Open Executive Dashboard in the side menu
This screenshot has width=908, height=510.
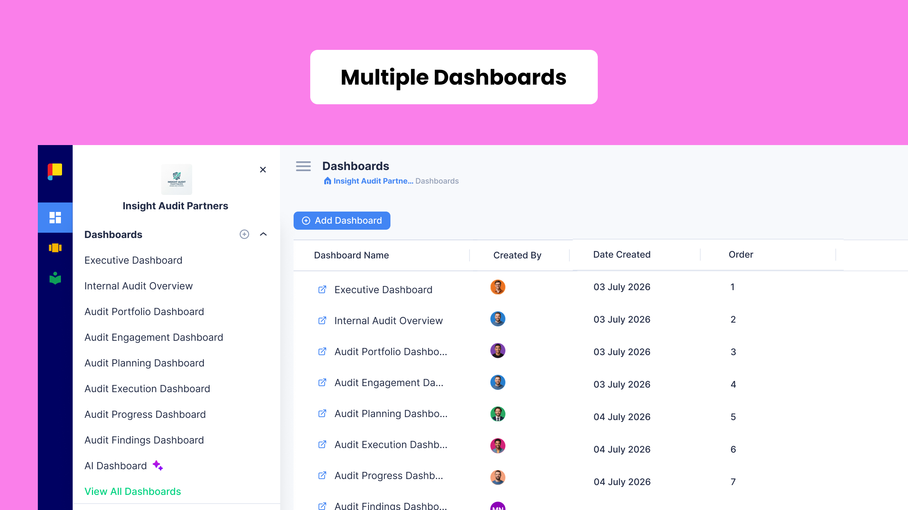pos(133,260)
